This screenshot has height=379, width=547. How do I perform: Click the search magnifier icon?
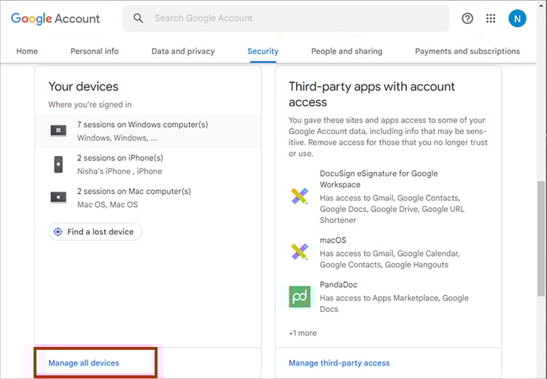point(139,18)
